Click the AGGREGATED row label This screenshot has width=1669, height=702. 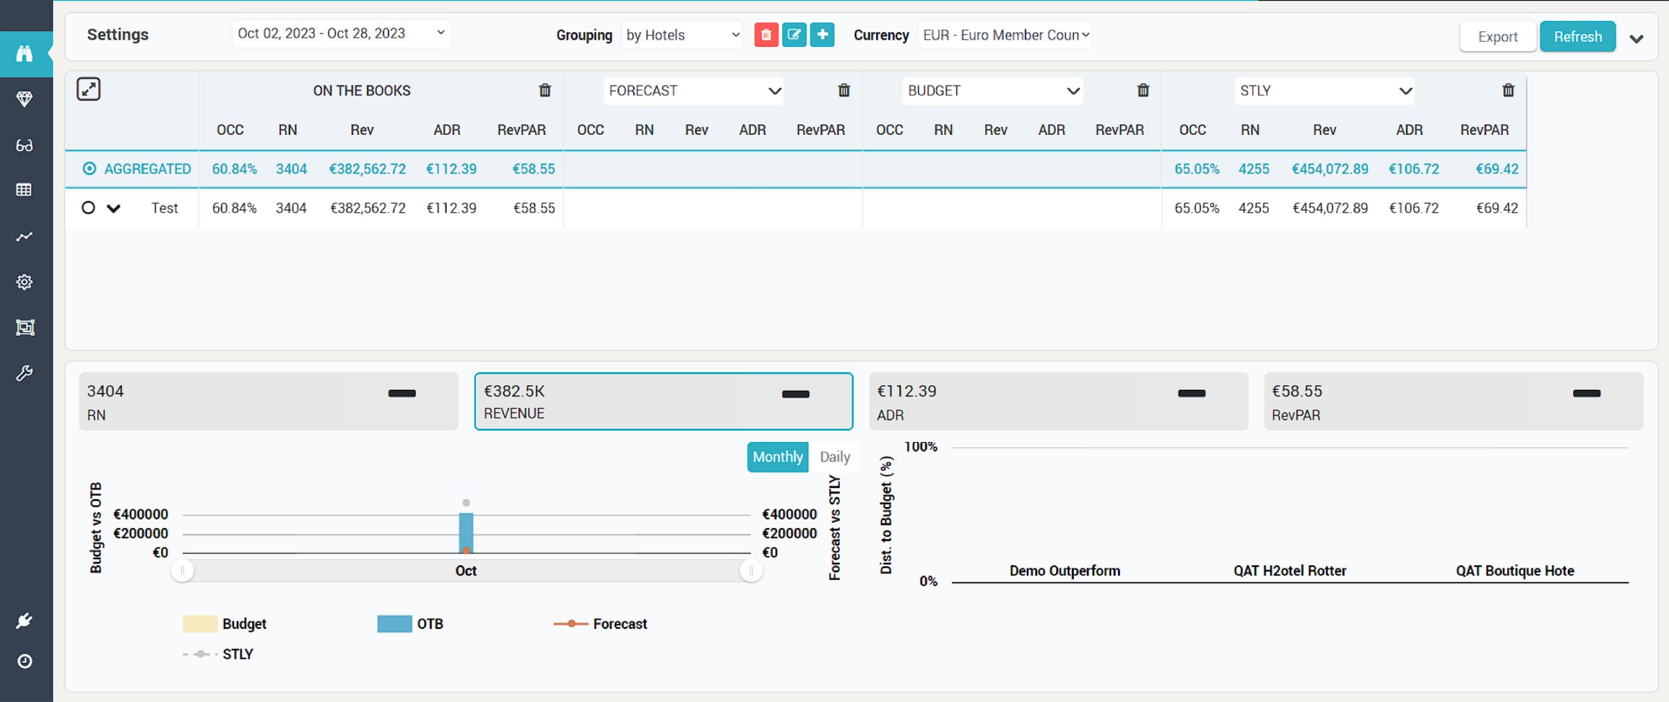click(147, 169)
